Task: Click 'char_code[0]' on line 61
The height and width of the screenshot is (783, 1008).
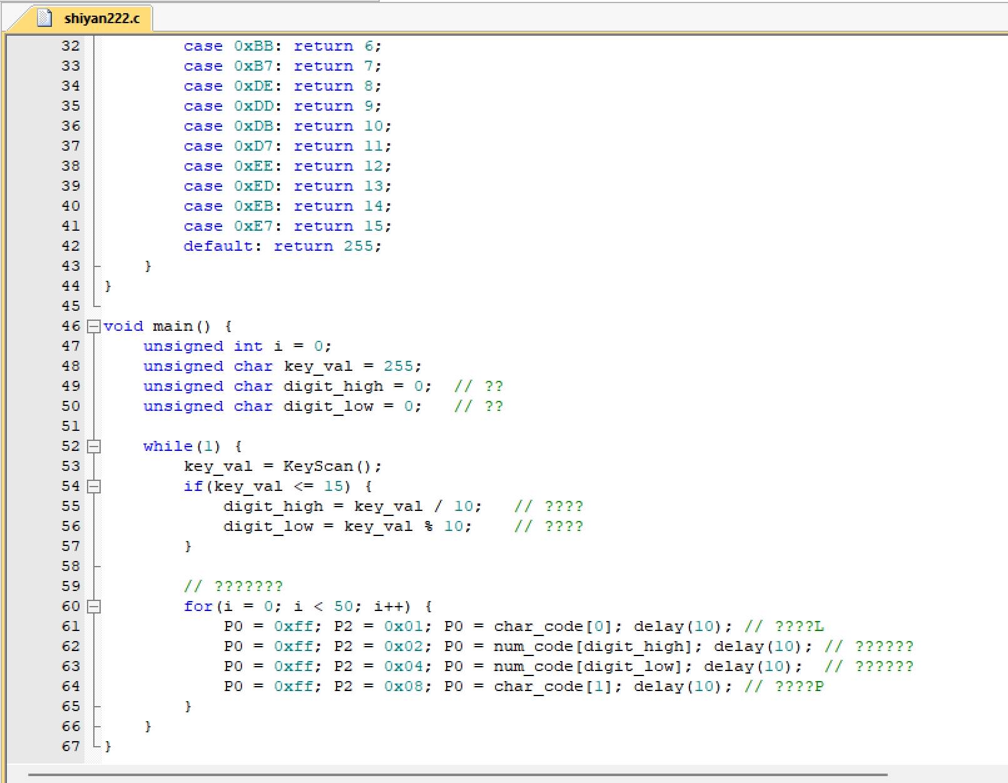Action: pos(554,627)
